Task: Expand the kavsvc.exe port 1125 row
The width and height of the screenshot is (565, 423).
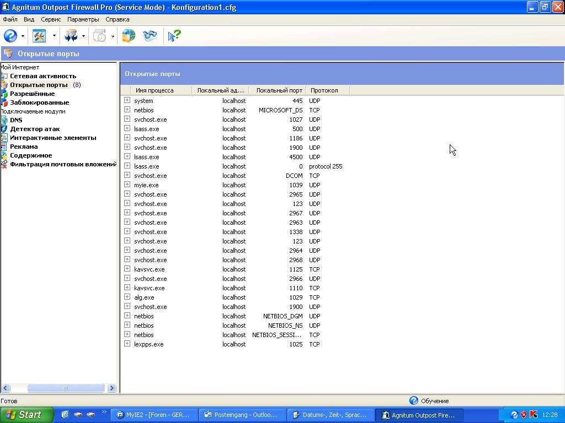Action: (127, 269)
